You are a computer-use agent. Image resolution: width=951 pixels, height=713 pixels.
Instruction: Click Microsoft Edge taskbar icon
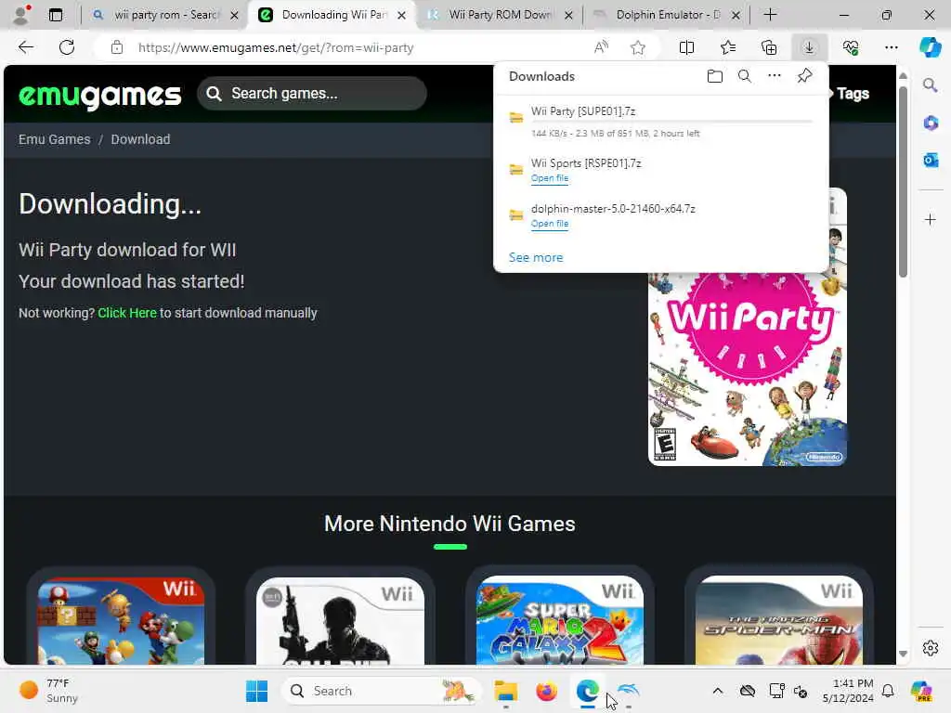(587, 691)
